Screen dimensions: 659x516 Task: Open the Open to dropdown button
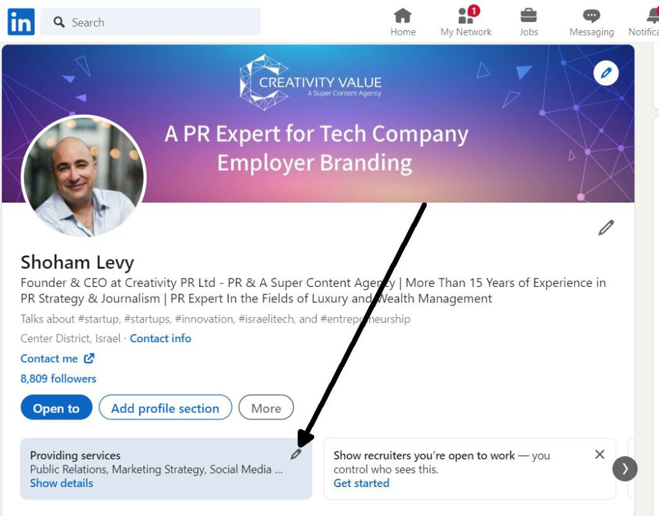click(56, 408)
